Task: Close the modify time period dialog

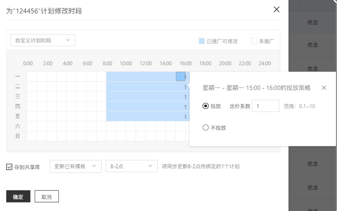Action: pyautogui.click(x=276, y=10)
